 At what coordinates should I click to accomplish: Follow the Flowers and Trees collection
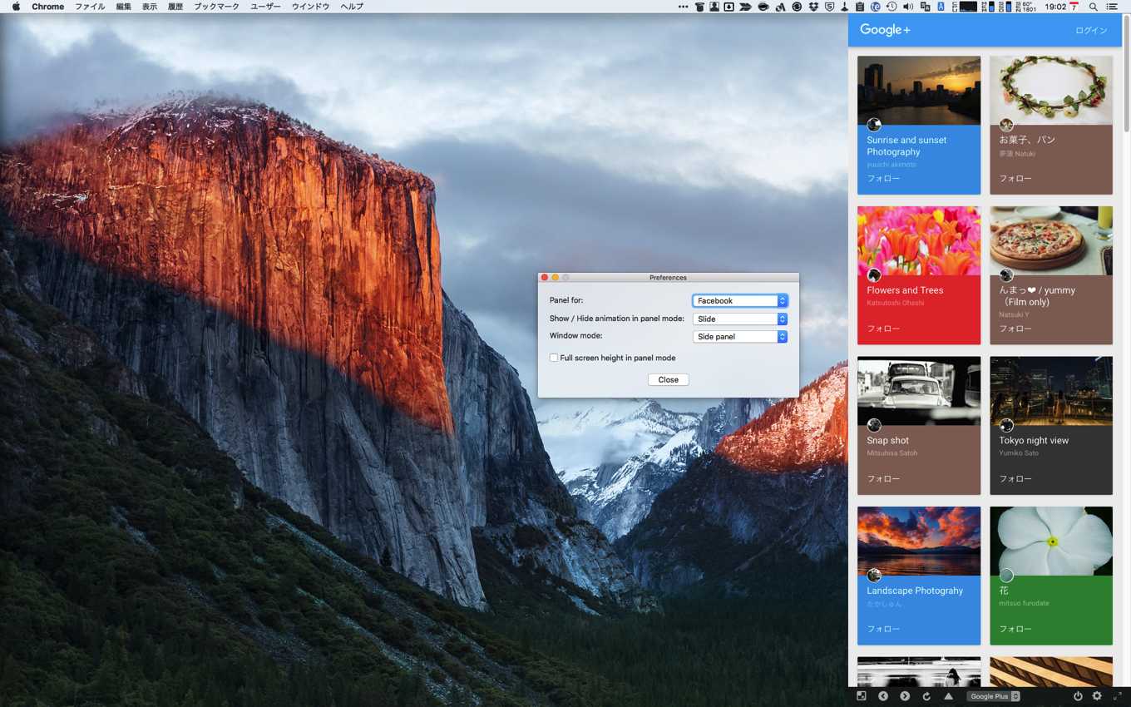883,329
